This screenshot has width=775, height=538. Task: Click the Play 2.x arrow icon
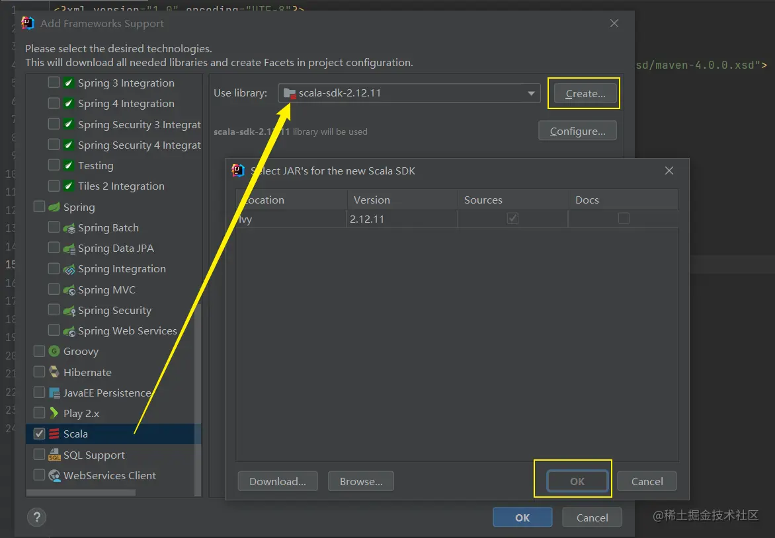(x=54, y=413)
